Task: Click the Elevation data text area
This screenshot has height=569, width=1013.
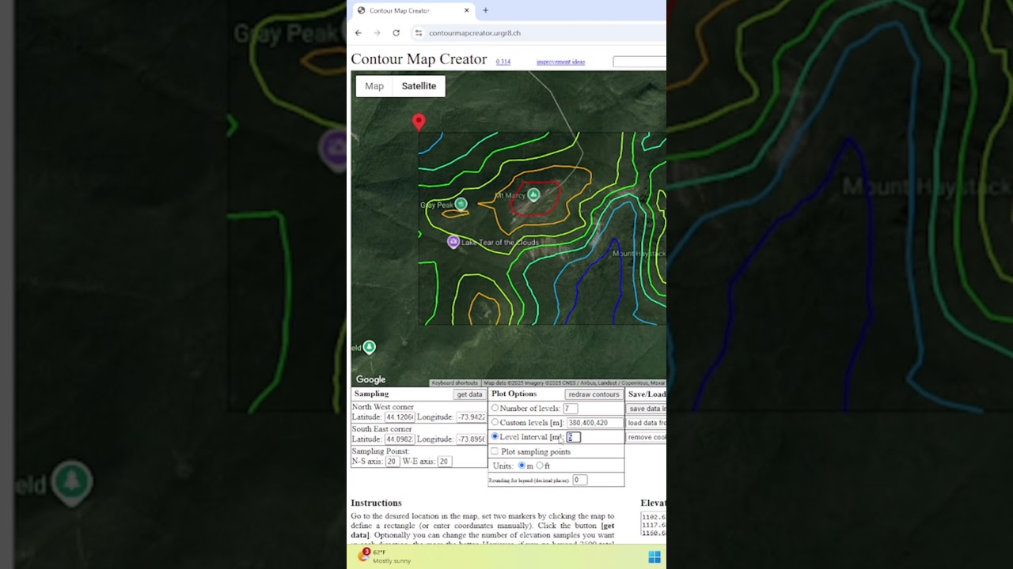Action: (654, 525)
